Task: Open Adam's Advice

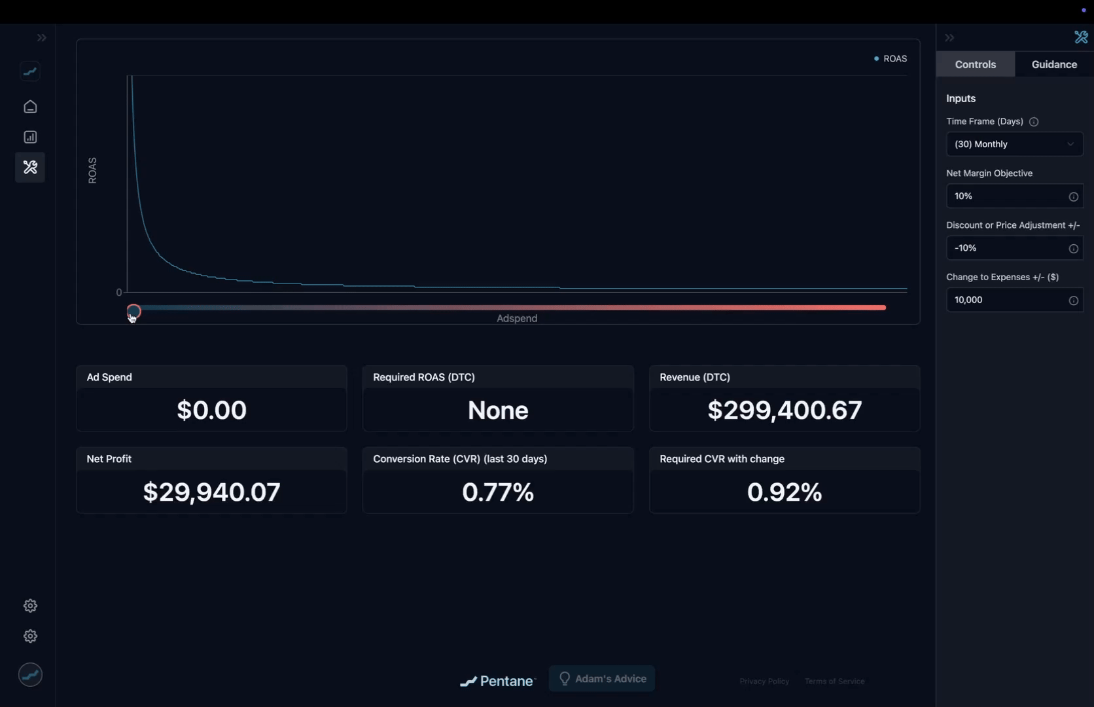Action: coord(602,679)
